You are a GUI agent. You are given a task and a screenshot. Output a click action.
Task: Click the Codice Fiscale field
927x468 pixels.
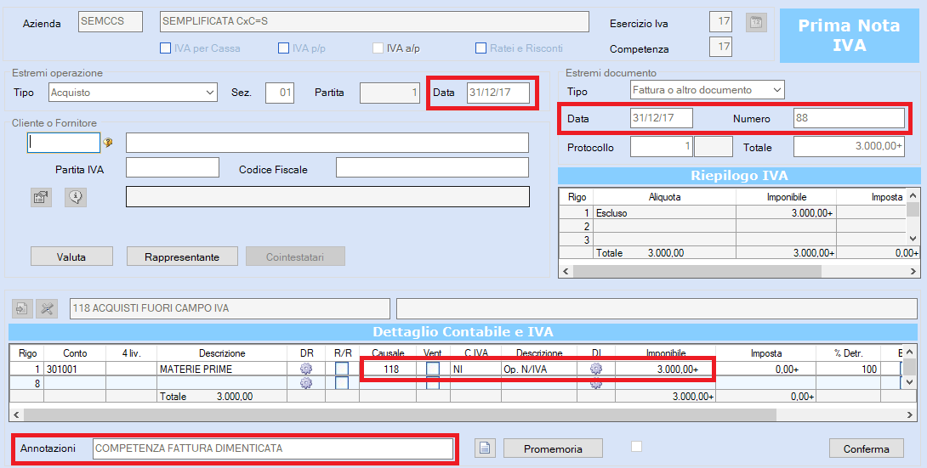432,167
